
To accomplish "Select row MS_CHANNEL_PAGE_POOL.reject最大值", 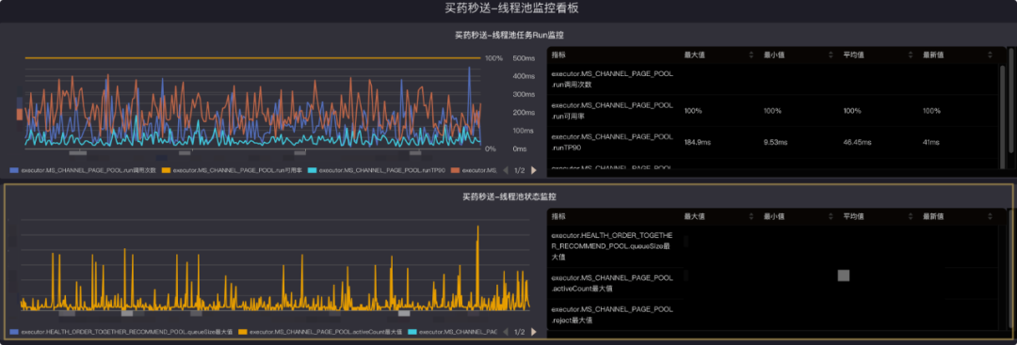I will point(772,315).
